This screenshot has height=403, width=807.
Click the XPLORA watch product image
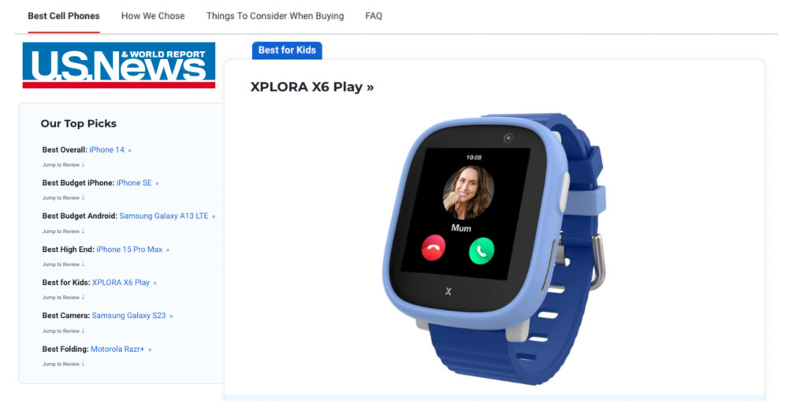(494, 249)
